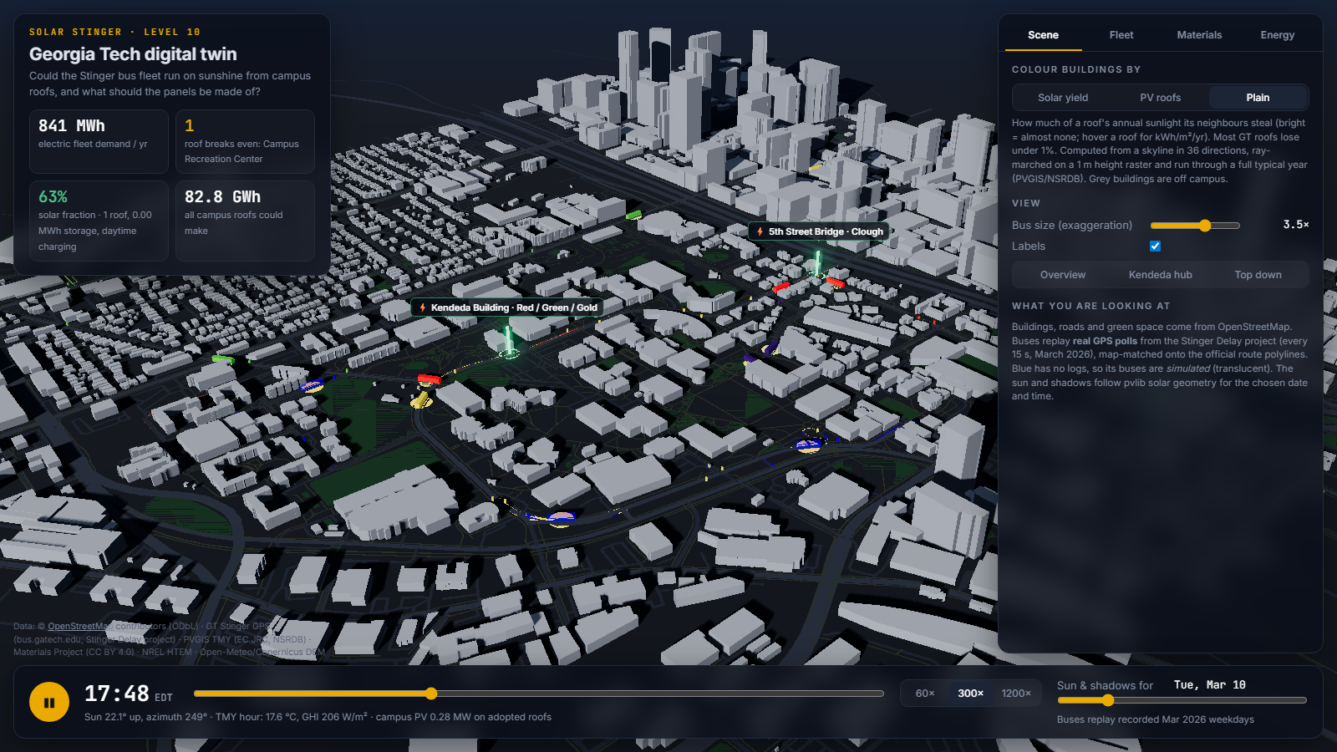This screenshot has width=1337, height=752.
Task: Click the Tue, Mar 10 date value
Action: (1209, 685)
